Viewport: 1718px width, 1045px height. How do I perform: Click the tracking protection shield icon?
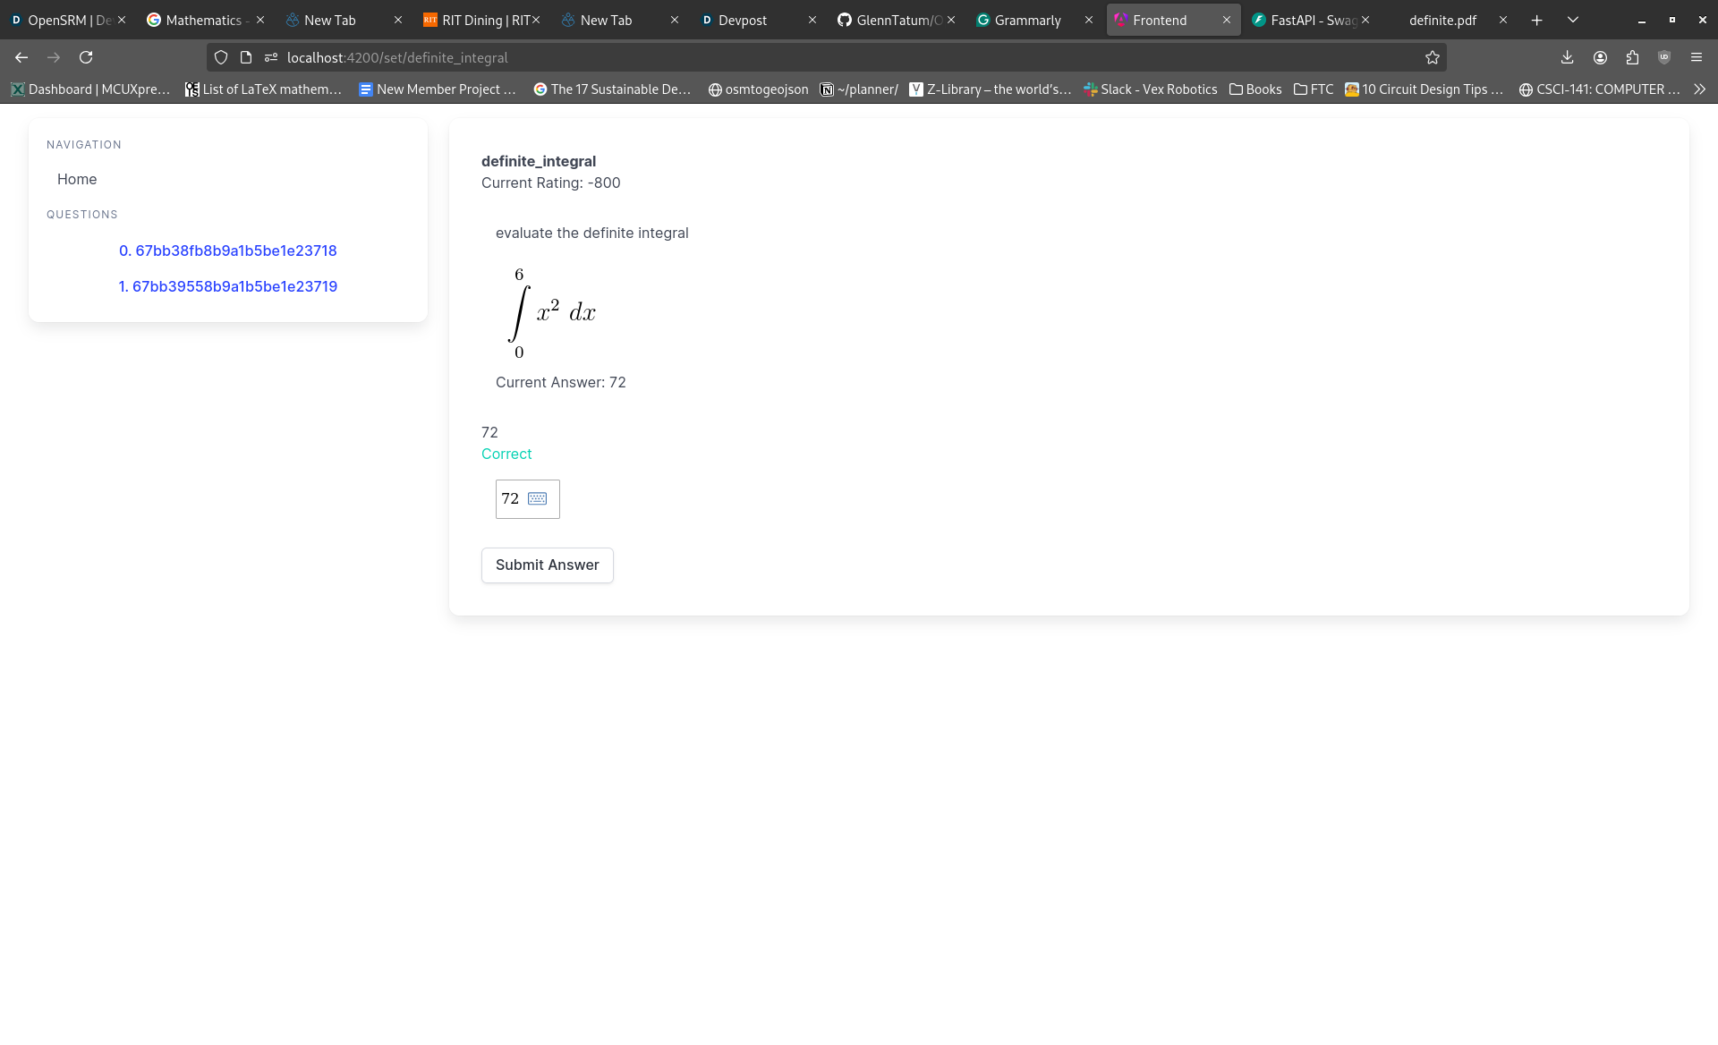coord(221,57)
